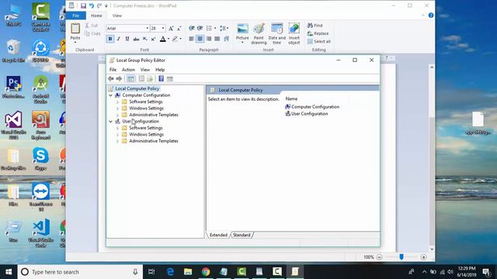Expand Administrative Templates under Computer Configuration
Viewport: 497px width, 279px height.
[x=117, y=115]
